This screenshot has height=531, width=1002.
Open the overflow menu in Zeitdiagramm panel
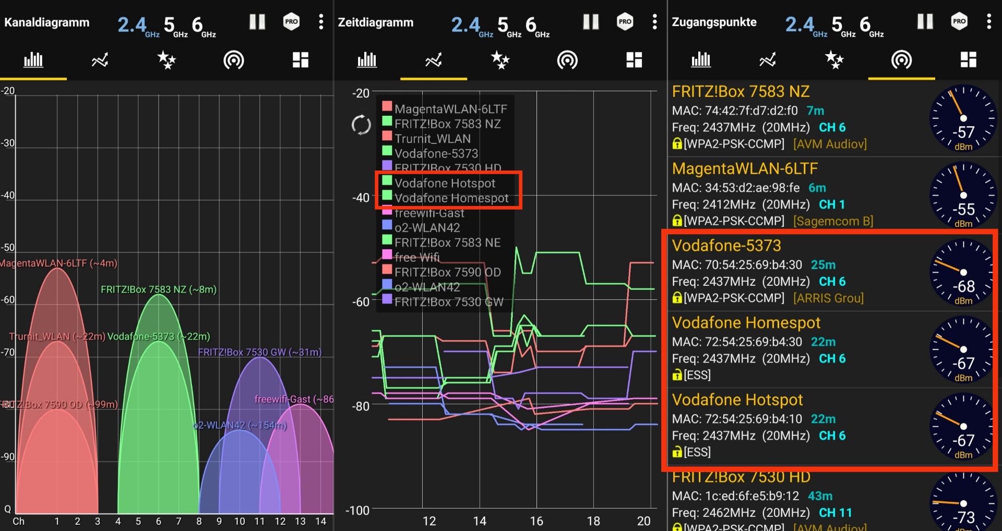(654, 22)
